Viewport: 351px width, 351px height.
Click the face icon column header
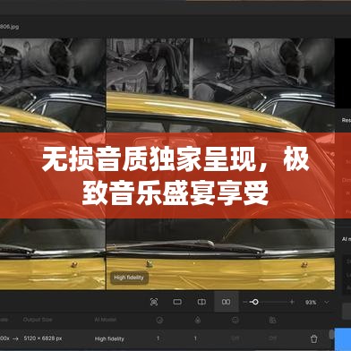pos(235,320)
